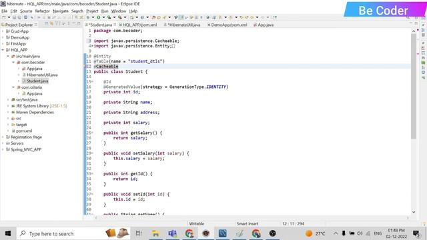Fold the getSalary method at line 25

[x=92, y=133]
